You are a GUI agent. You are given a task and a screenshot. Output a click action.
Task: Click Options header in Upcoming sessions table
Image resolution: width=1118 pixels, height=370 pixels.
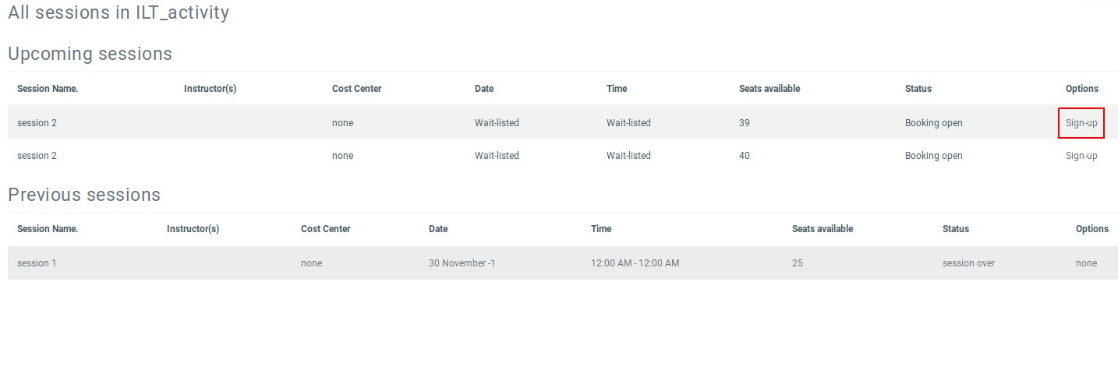coord(1081,89)
